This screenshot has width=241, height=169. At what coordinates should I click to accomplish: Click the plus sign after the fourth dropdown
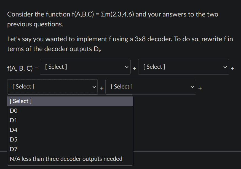[x=200, y=88]
